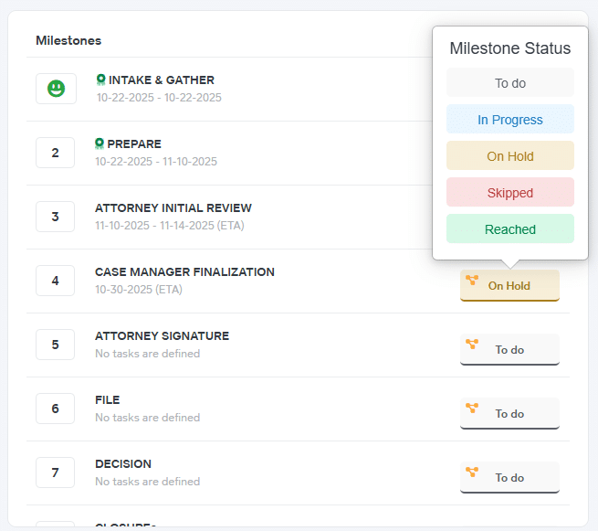The image size is (598, 531).
Task: Open To do dropdown for Attorney Signature
Action: click(x=509, y=350)
